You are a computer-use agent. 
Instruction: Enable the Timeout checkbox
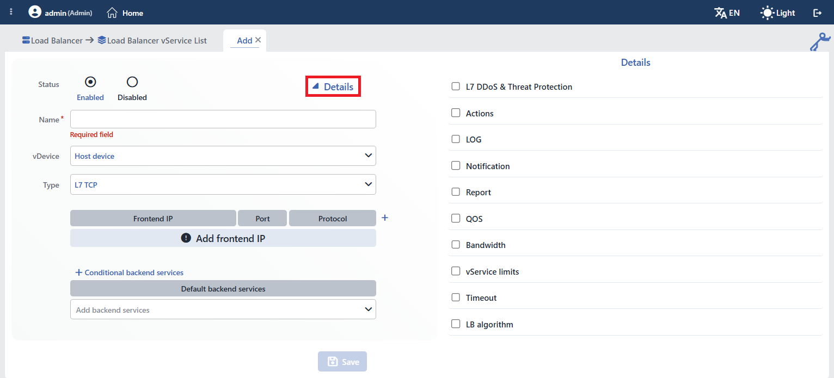pos(456,298)
